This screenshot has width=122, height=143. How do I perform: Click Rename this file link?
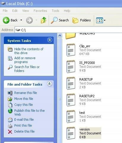point(26,93)
